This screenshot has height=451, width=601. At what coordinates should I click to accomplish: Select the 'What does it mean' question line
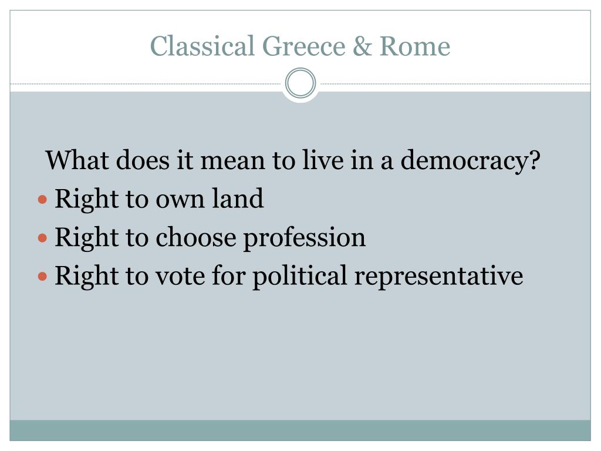(x=293, y=161)
